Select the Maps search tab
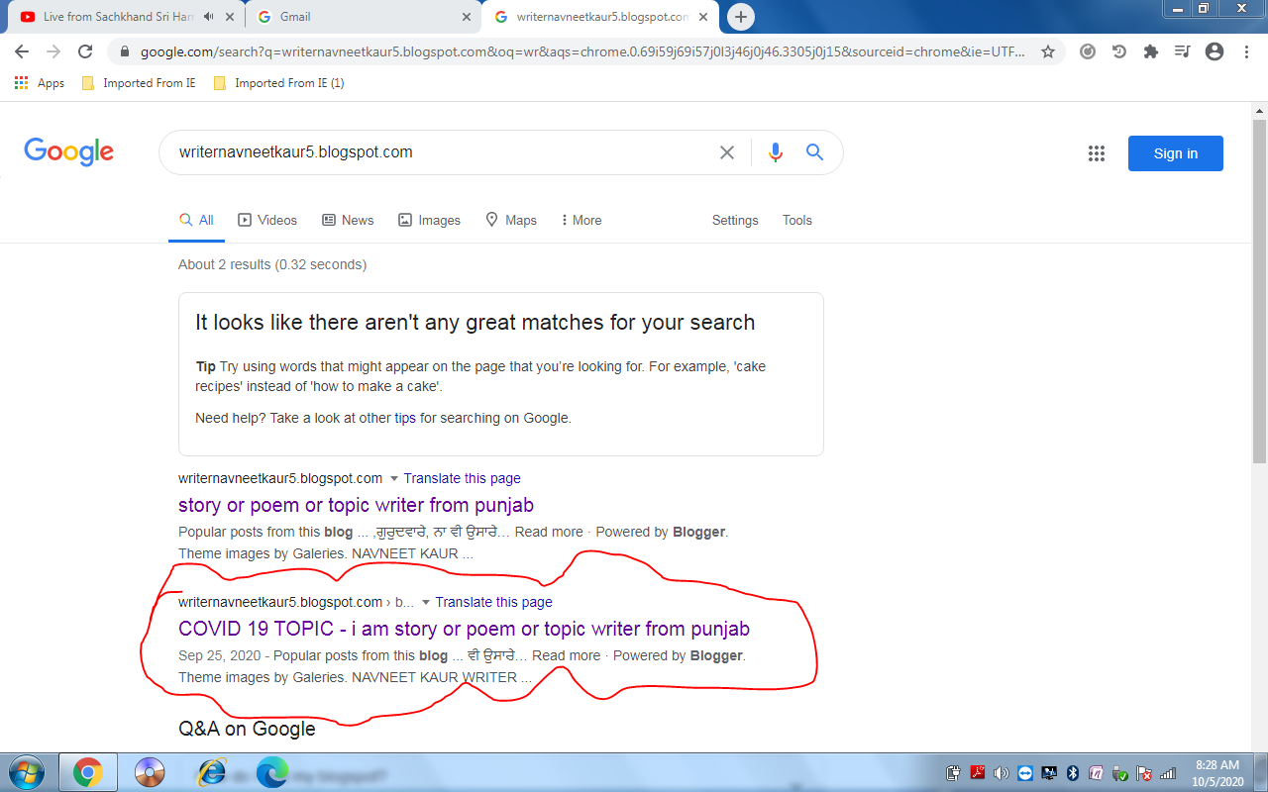Viewport: 1268px width, 792px height. click(x=511, y=220)
